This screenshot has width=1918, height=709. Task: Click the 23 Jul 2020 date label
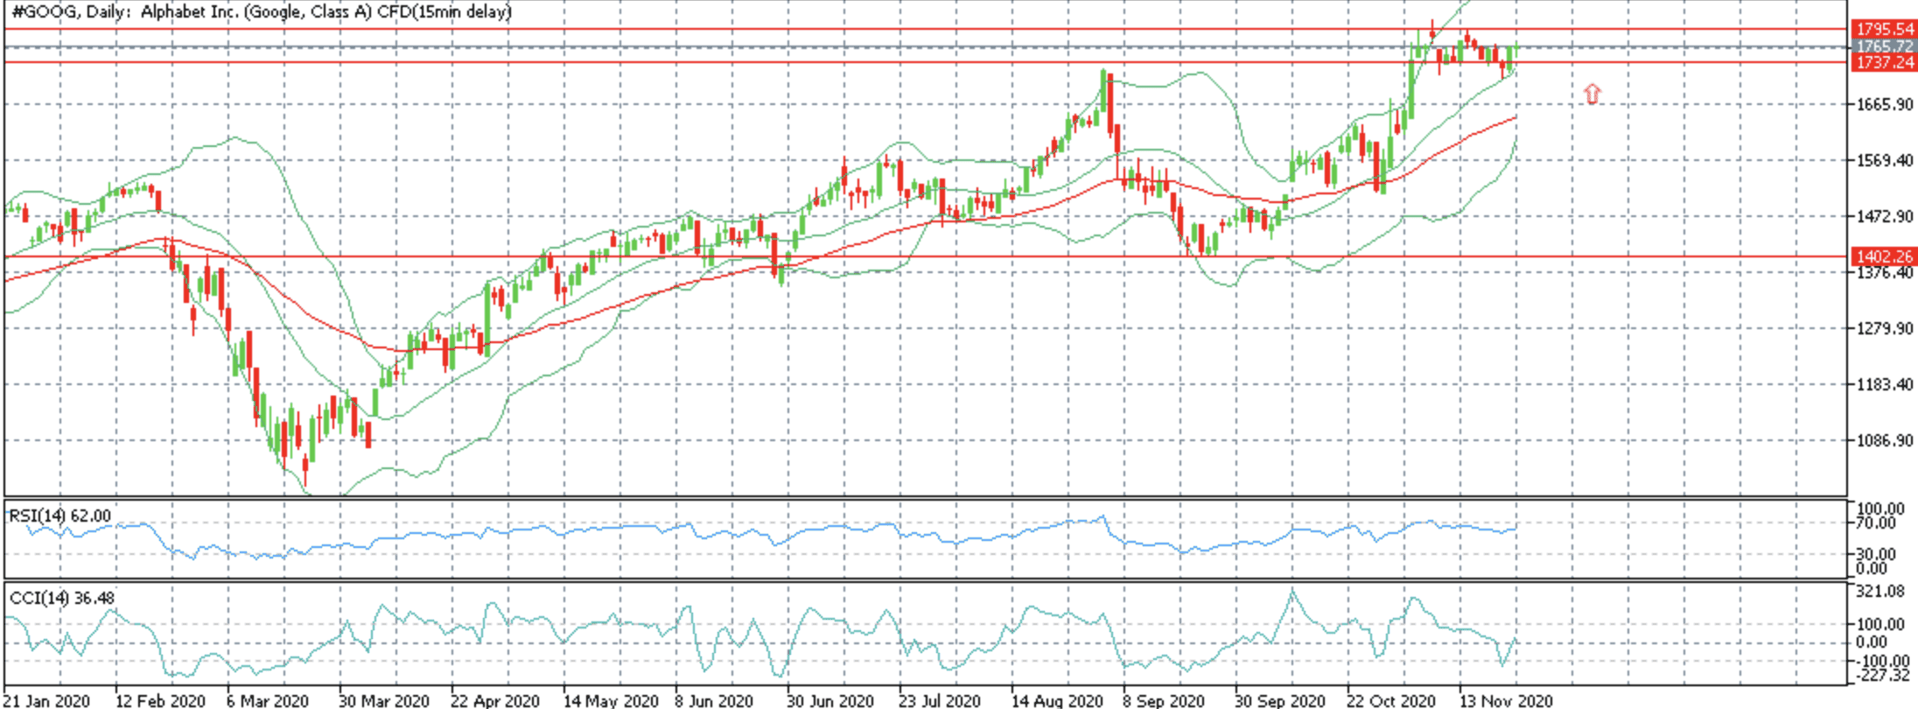coord(941,700)
